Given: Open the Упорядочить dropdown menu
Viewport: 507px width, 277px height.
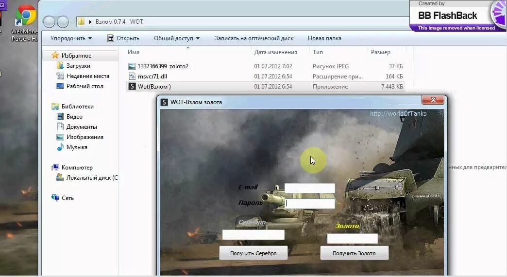Looking at the screenshot, I should tap(71, 38).
